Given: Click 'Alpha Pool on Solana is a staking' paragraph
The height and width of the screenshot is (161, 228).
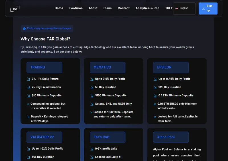Looking at the screenshot, I should 177,154.
